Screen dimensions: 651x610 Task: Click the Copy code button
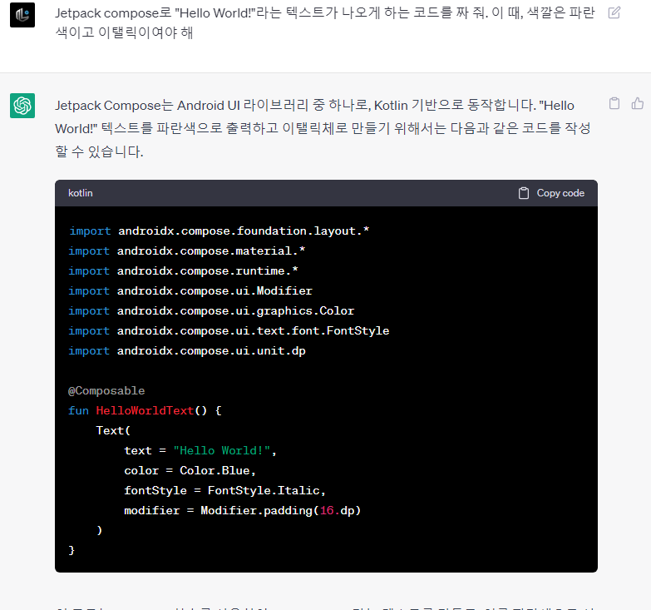tap(551, 193)
